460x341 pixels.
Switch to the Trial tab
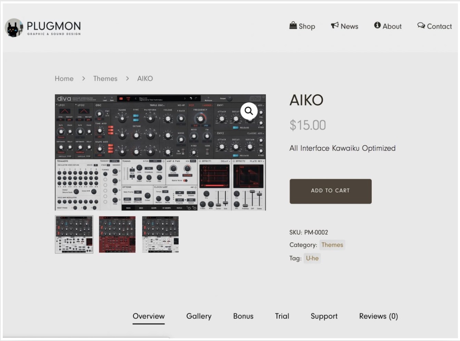tap(282, 316)
